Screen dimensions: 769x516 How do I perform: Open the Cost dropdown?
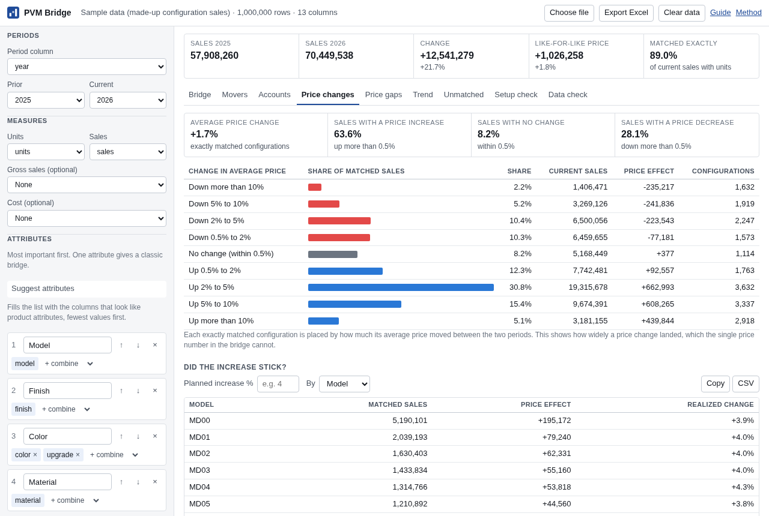pos(87,218)
